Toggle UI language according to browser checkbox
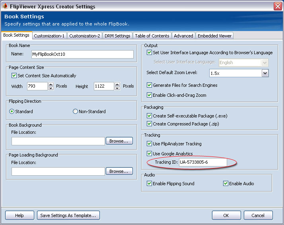284x225 pixels. coord(149,53)
